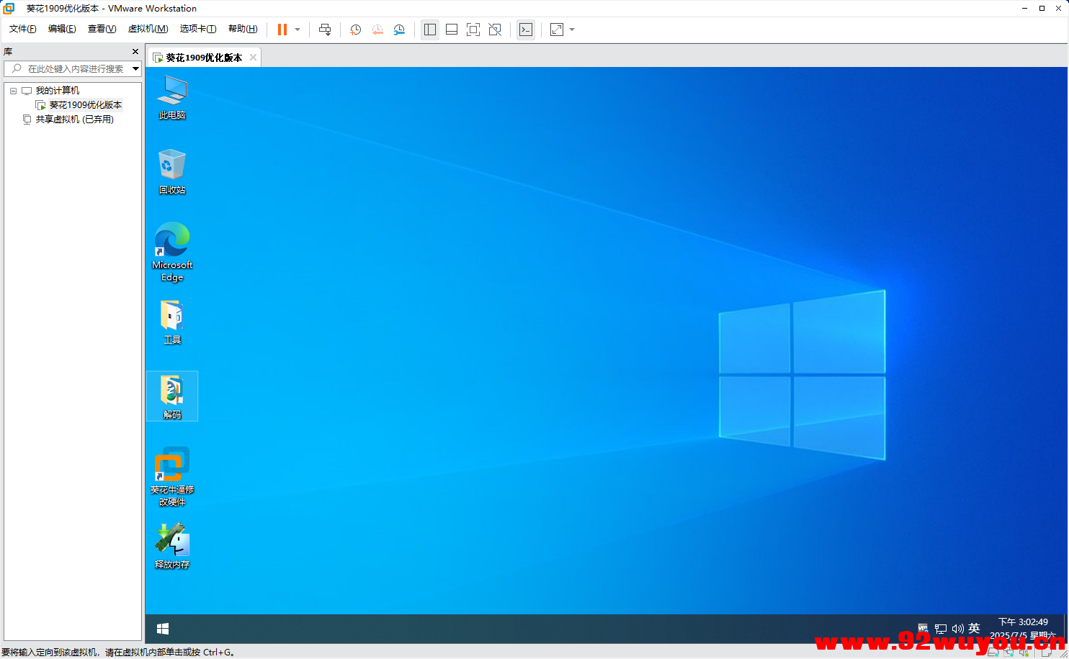Take a snapshot of the VM

(x=356, y=30)
